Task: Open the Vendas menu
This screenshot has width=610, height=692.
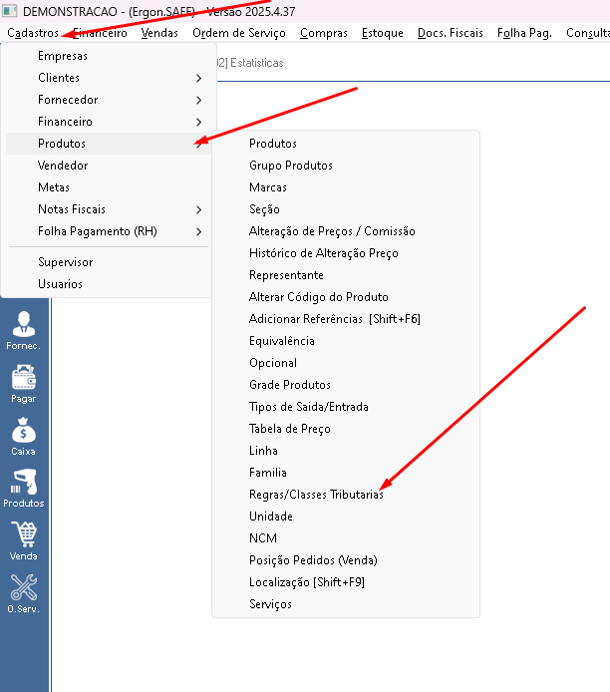Action: (159, 33)
